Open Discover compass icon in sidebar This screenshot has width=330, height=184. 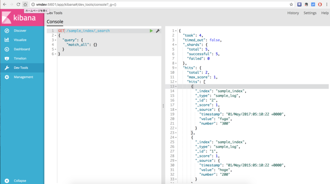(7, 30)
